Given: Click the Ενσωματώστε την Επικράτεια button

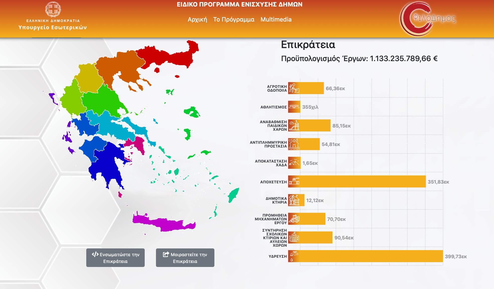Looking at the screenshot, I should (115, 258).
